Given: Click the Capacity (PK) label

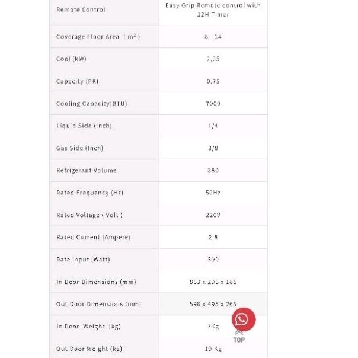Looking at the screenshot, I should 77,81.
